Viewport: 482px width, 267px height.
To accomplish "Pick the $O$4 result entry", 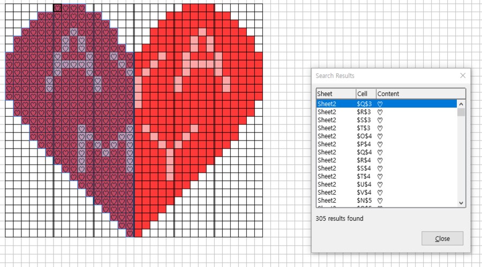I will 386,136.
